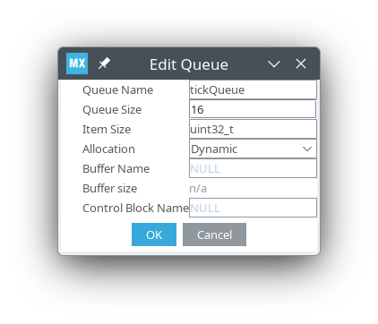378x324 pixels.
Task: Focus the Queue Name field containing tickQueue
Action: (x=253, y=90)
